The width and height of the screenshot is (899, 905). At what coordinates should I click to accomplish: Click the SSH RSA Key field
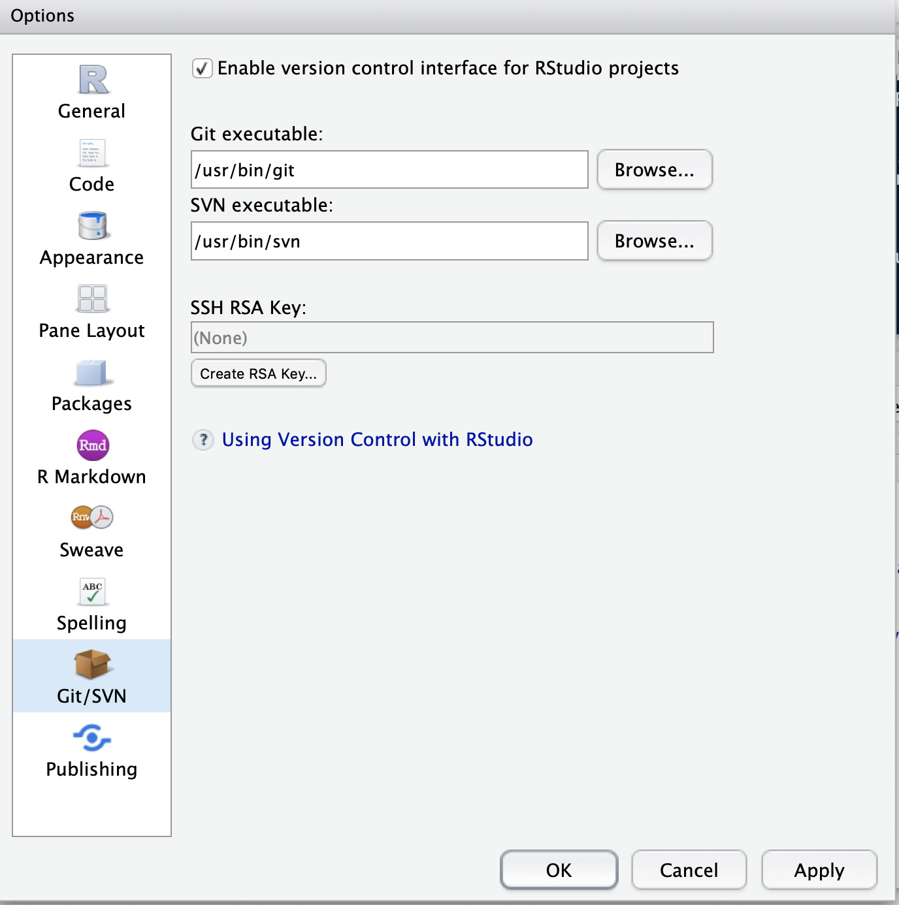tap(452, 338)
